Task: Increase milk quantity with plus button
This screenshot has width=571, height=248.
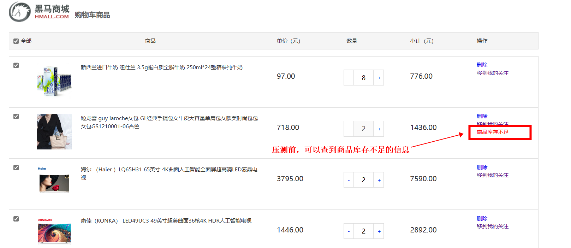Action: [379, 78]
